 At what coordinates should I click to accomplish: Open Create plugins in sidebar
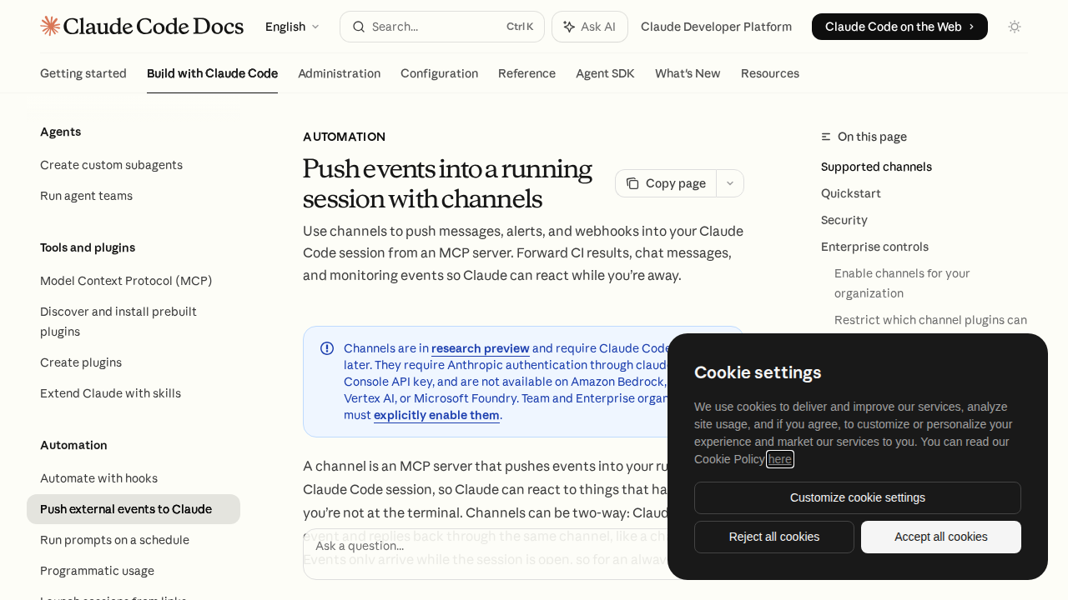tap(81, 362)
